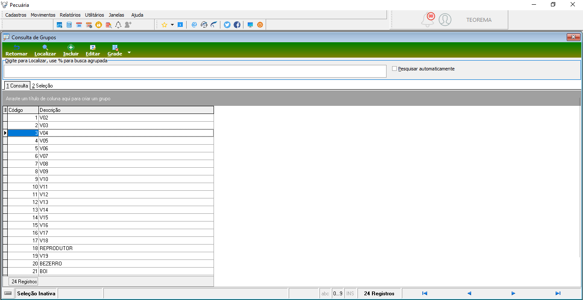Click the Seleção Inativa status label

[x=36, y=294]
